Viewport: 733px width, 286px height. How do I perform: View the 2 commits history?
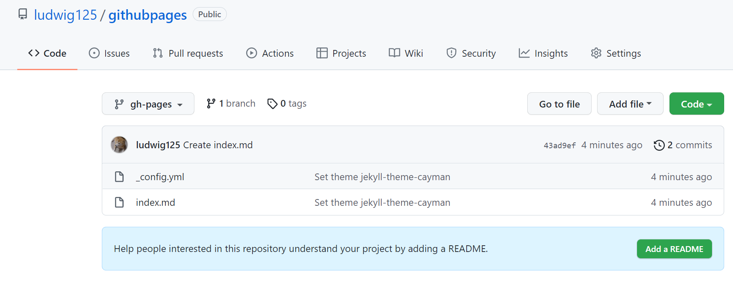(683, 145)
